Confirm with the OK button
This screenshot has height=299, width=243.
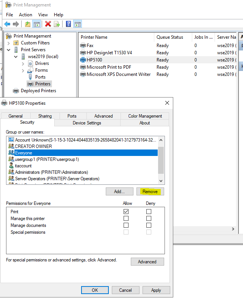tap(95, 290)
